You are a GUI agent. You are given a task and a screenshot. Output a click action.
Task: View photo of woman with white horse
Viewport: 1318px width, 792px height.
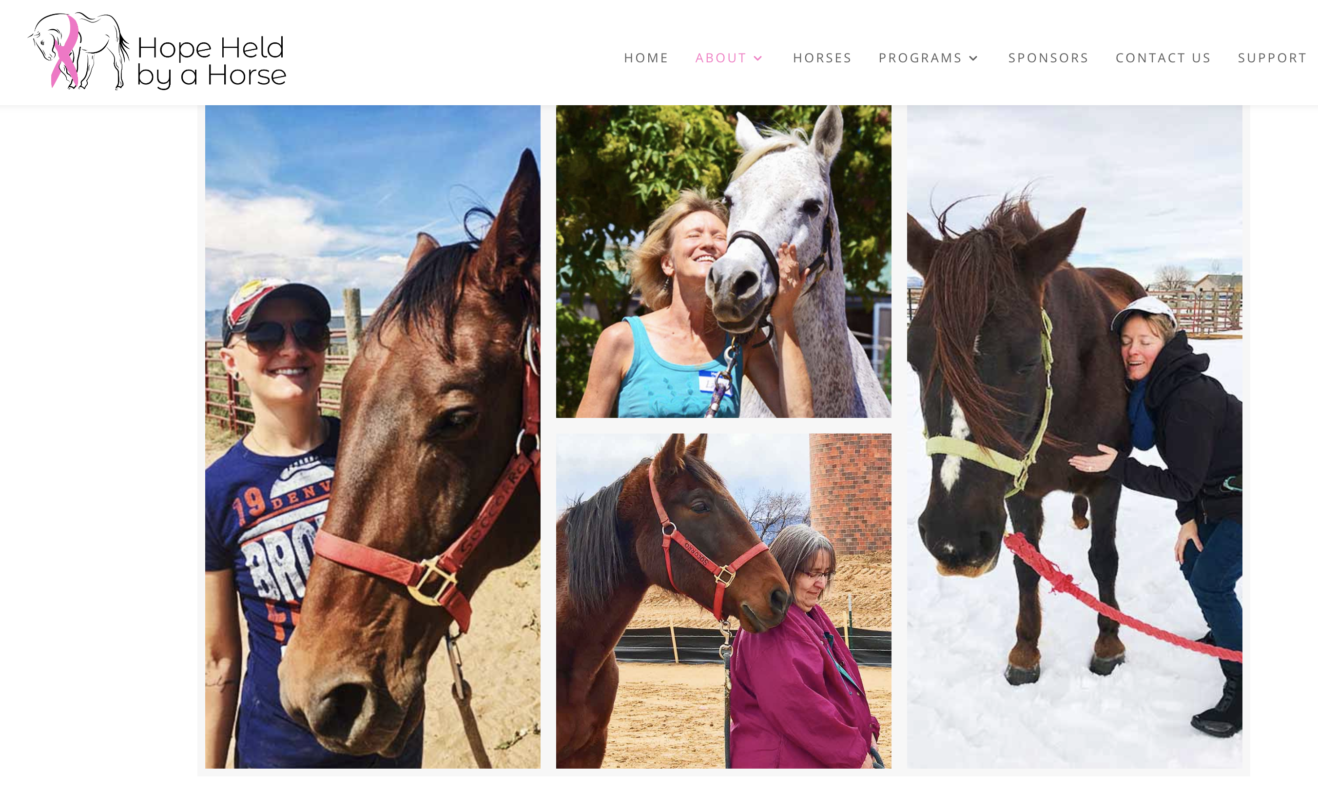tap(724, 262)
